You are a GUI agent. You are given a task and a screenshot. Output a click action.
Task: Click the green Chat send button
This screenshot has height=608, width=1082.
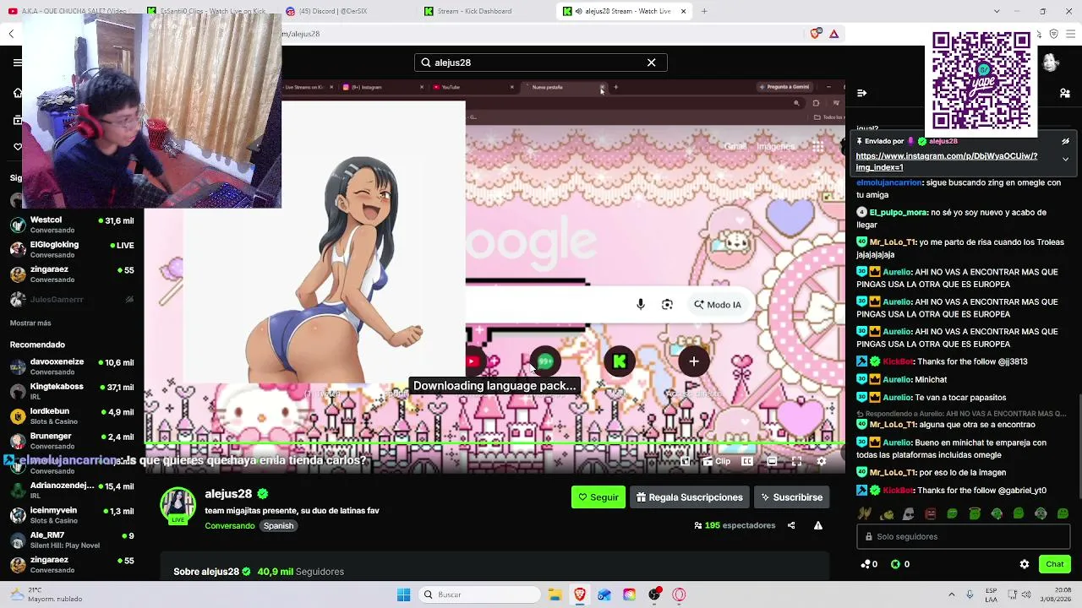tap(1054, 564)
